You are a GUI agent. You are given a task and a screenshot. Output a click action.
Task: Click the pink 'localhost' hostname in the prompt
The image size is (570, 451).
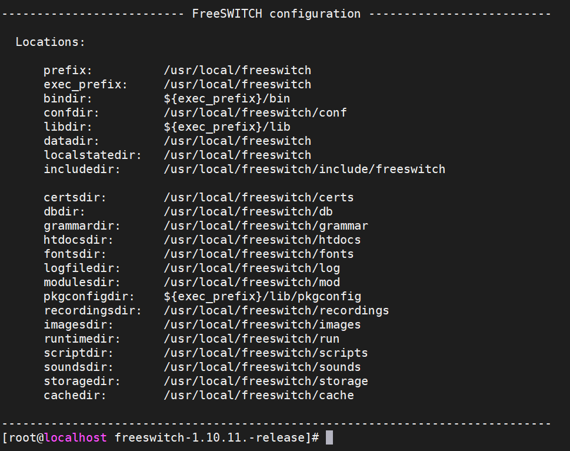point(76,437)
